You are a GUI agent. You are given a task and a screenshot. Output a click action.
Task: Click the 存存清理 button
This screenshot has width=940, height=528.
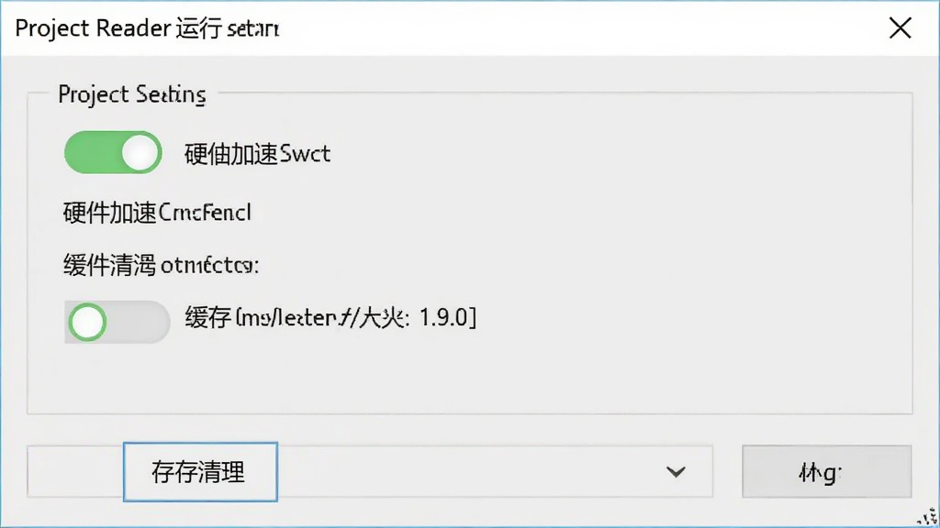tap(200, 472)
